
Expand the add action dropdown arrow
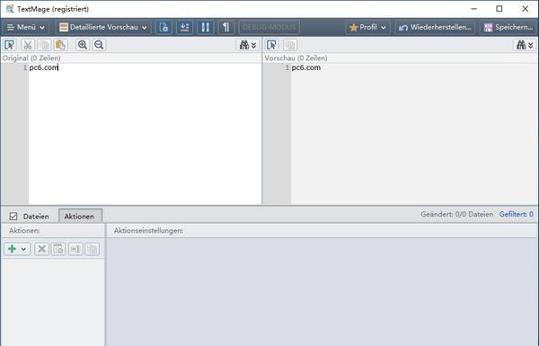23,249
